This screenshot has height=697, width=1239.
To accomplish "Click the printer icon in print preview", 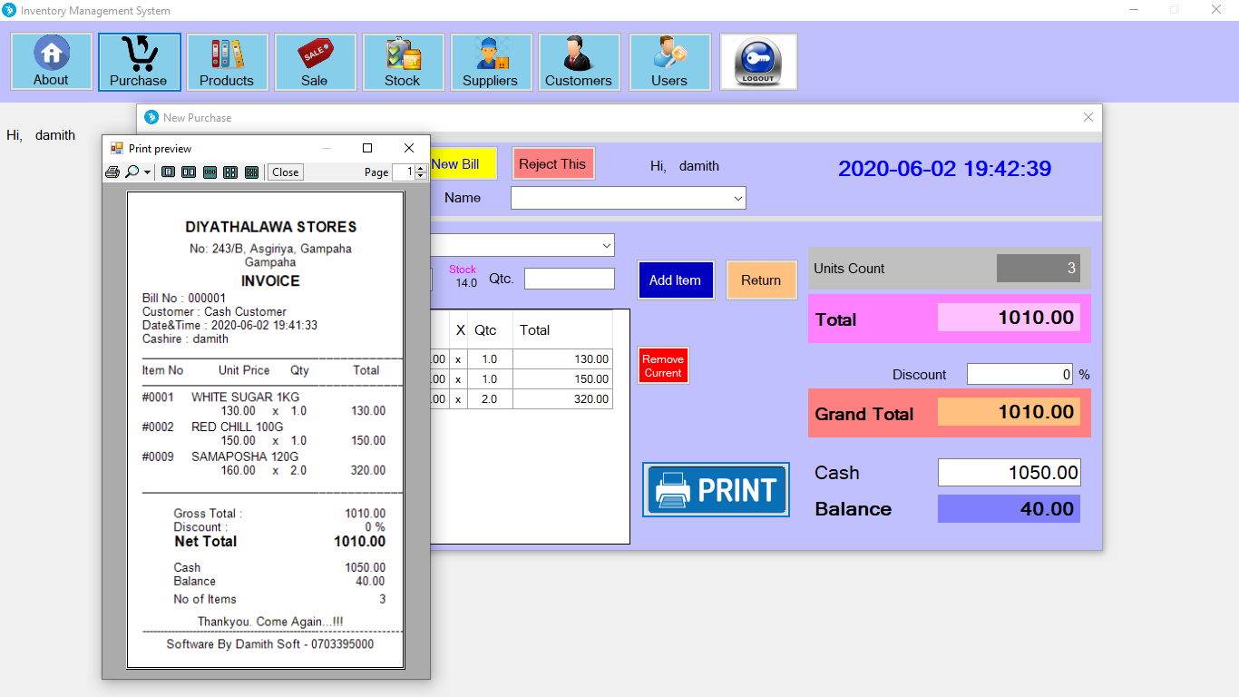I will [x=113, y=172].
